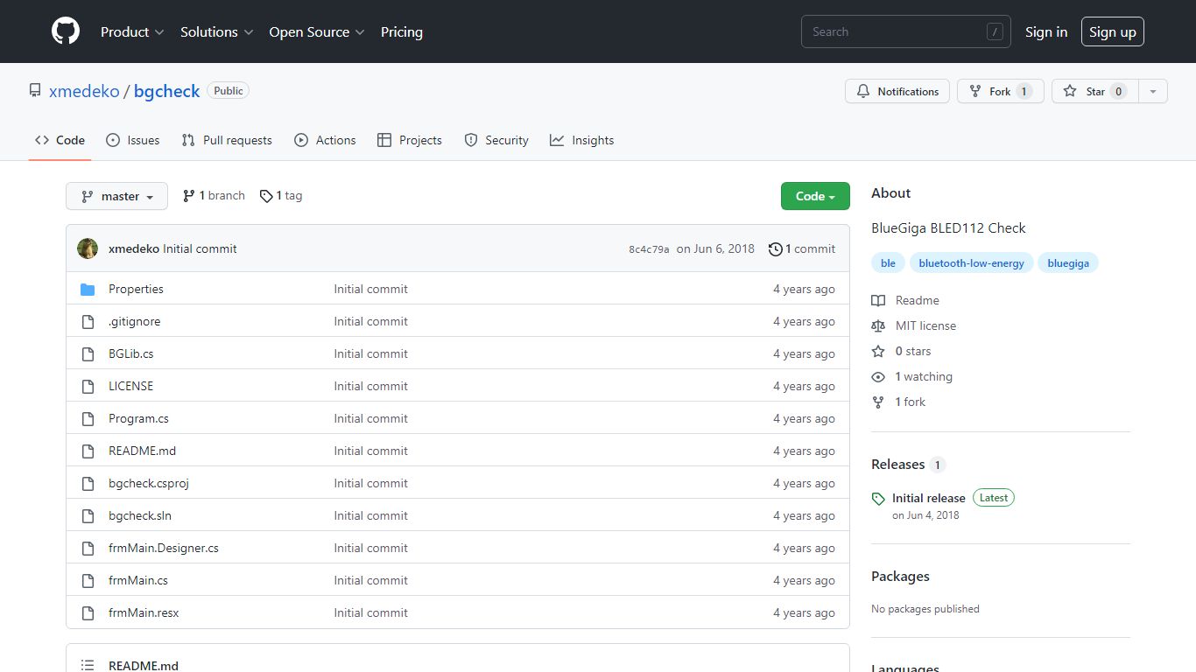Viewport: 1196px width, 672px height.
Task: Switch to the Projects tab
Action: pos(410,140)
